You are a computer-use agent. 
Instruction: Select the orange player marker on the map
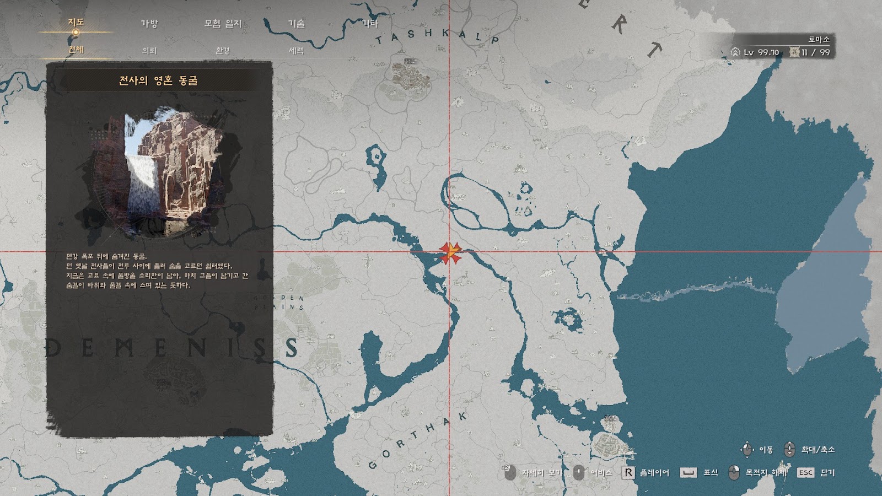pos(450,252)
